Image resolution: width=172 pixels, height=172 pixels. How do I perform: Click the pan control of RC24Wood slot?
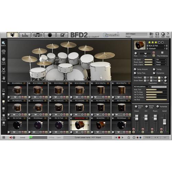tap(119, 132)
